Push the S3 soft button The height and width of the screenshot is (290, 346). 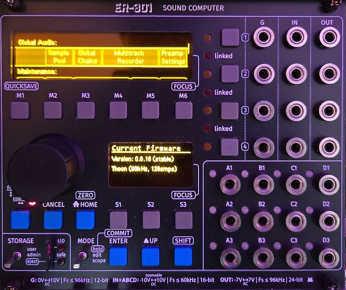183,219
